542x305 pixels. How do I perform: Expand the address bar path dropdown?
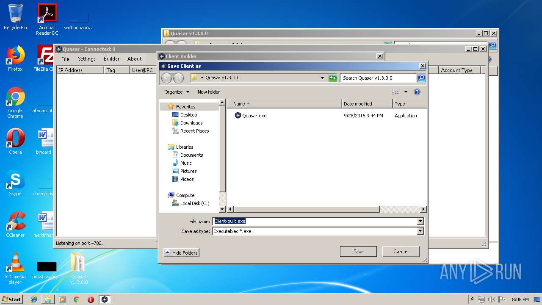coord(322,78)
